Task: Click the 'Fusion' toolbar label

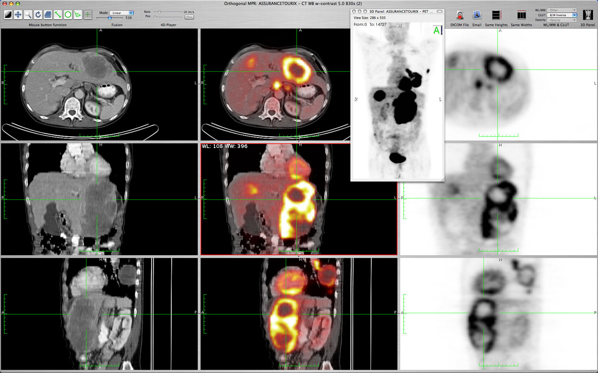Action: (117, 25)
